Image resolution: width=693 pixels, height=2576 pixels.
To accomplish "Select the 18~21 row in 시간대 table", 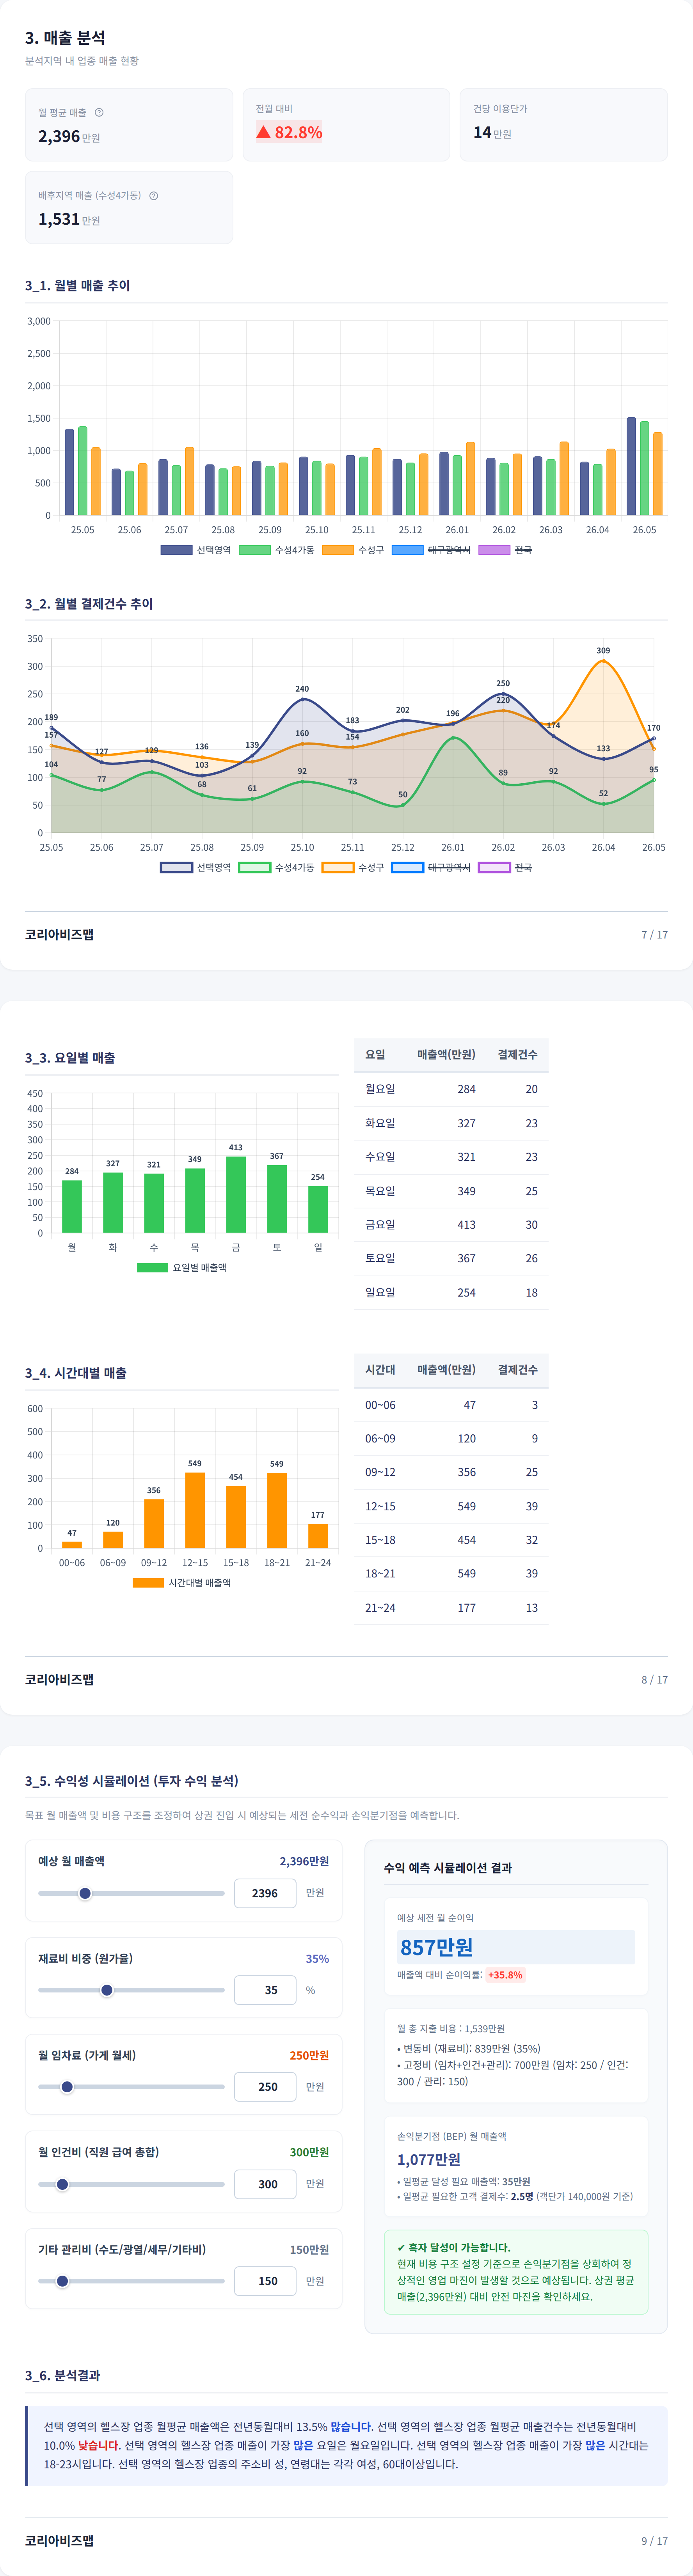I will pyautogui.click(x=451, y=1574).
